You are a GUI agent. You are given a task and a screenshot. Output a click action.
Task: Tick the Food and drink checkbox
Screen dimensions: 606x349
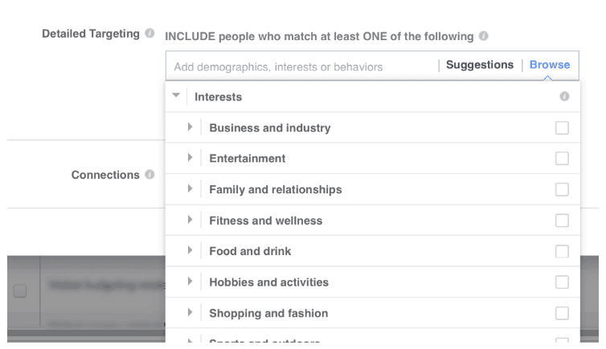pos(562,251)
